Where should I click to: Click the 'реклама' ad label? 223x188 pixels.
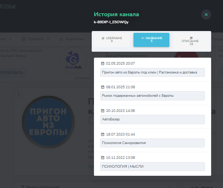coord(83,78)
